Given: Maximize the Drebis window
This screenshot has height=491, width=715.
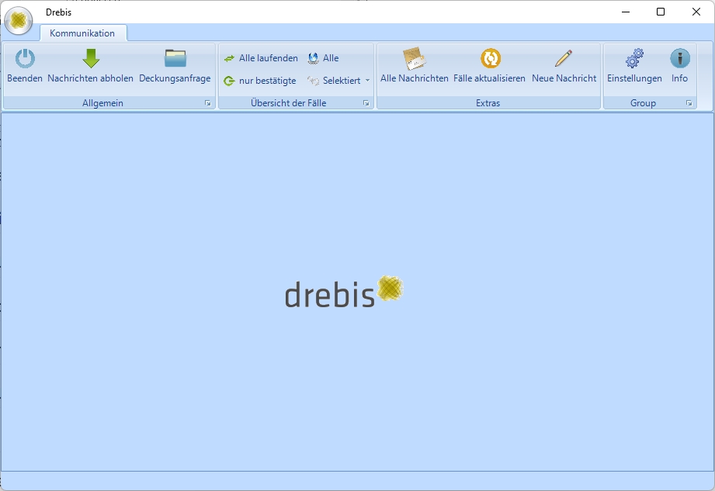Looking at the screenshot, I should click(x=661, y=12).
